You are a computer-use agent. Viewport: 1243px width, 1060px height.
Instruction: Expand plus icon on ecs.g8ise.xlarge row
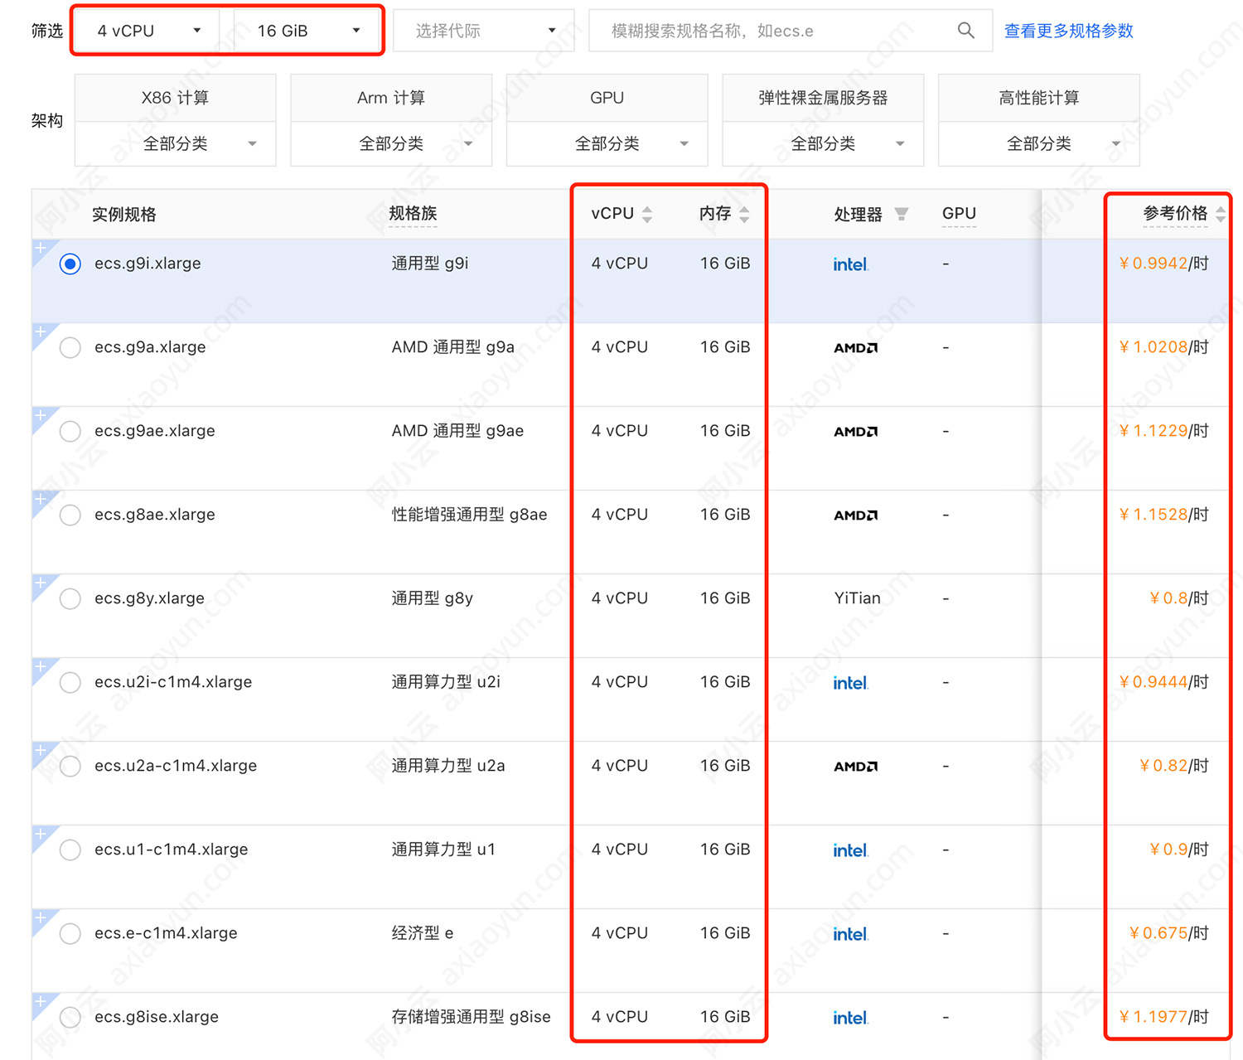(40, 1001)
